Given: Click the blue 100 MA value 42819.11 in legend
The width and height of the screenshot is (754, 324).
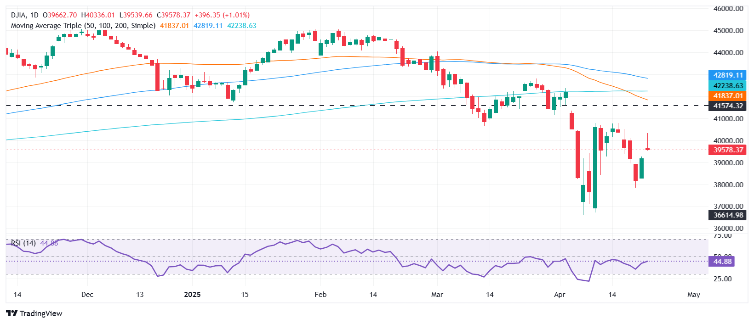Looking at the screenshot, I should 208,26.
